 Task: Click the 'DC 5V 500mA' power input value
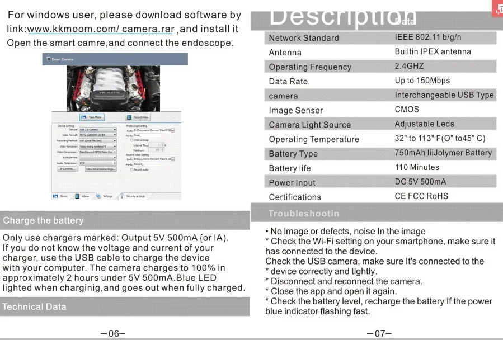coord(420,182)
